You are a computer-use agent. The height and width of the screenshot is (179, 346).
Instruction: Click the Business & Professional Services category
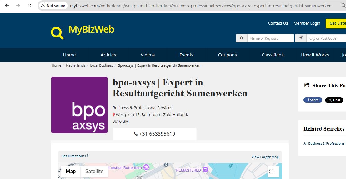coord(142,108)
